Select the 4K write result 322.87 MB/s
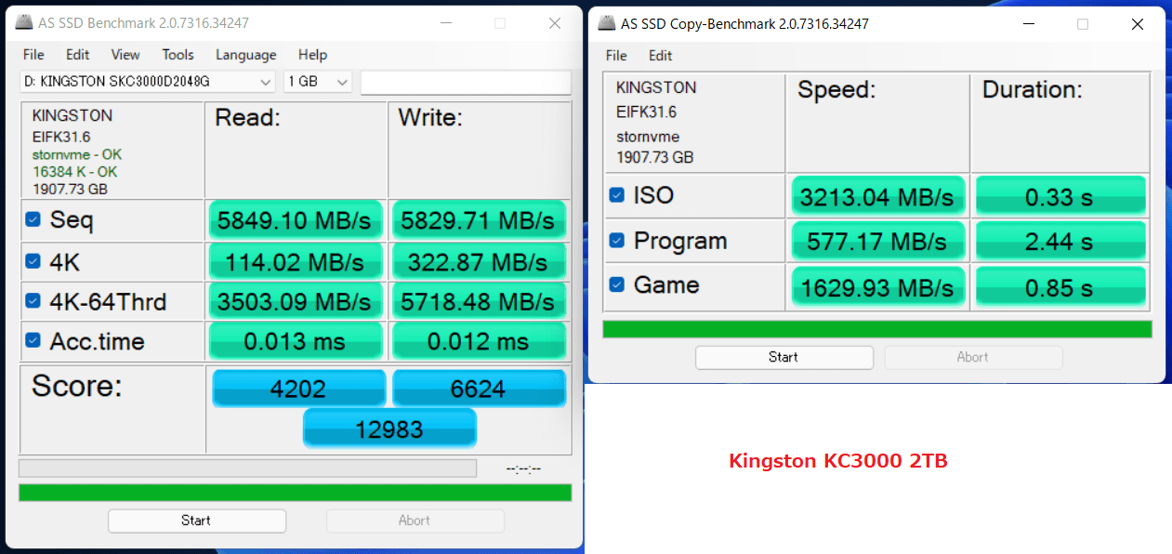1172x554 pixels. point(478,262)
